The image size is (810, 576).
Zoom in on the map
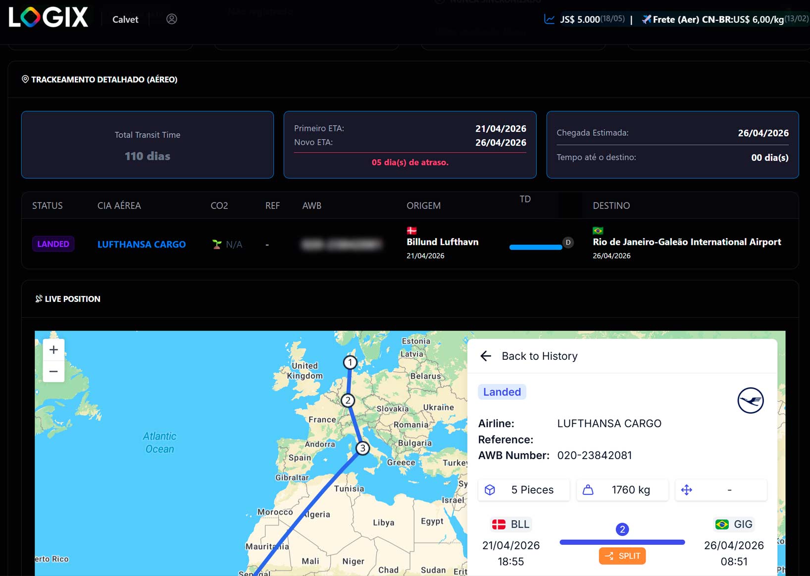tap(53, 350)
